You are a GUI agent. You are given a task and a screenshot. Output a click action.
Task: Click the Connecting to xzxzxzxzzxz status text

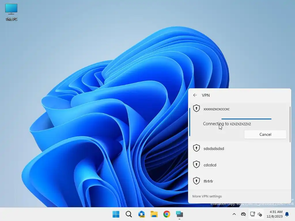[x=227, y=124]
